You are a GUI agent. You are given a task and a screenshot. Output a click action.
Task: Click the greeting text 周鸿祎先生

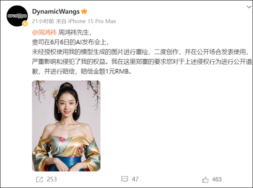(75, 32)
